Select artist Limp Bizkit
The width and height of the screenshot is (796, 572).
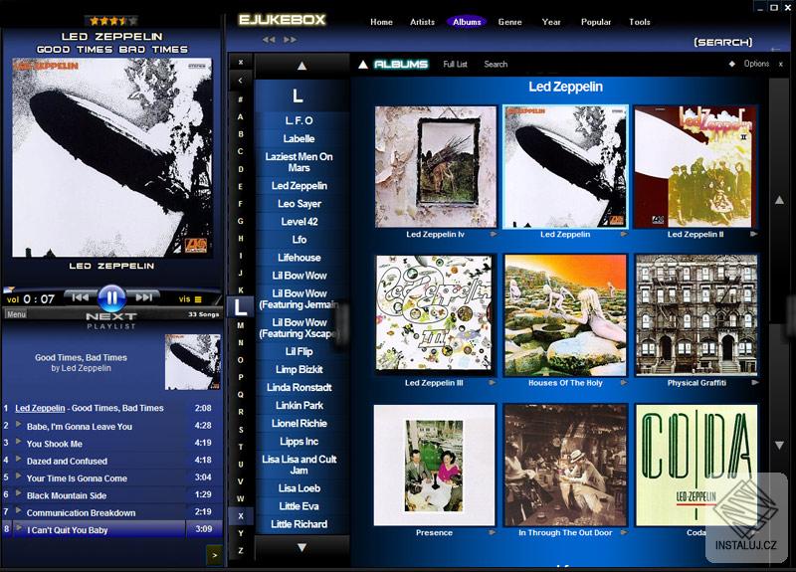[299, 369]
